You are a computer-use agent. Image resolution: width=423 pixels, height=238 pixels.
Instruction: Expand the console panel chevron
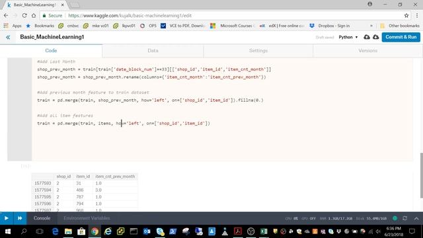pyautogui.click(x=416, y=218)
